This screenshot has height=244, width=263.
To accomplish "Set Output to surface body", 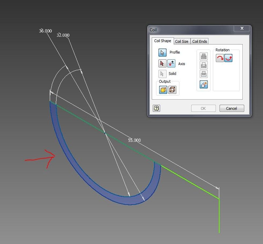I will pyautogui.click(x=172, y=90).
